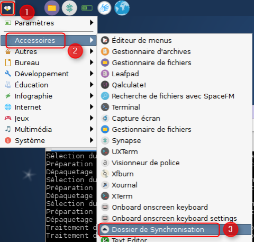The image size is (254, 242).
Task: Launch Dossier de Synchronisation
Action: [175, 229]
